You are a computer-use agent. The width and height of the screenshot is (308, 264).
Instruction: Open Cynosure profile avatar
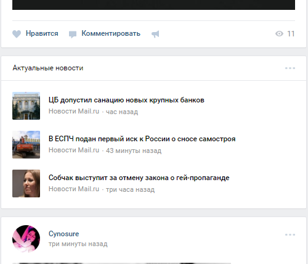point(26,239)
